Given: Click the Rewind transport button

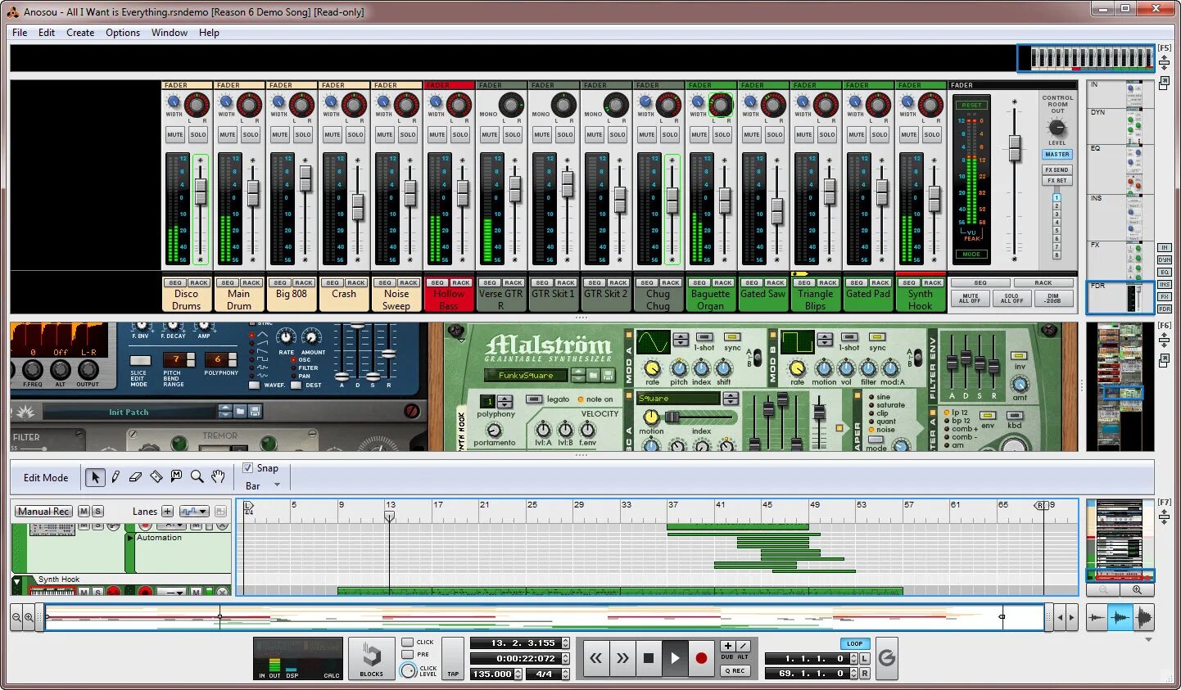Looking at the screenshot, I should click(596, 658).
